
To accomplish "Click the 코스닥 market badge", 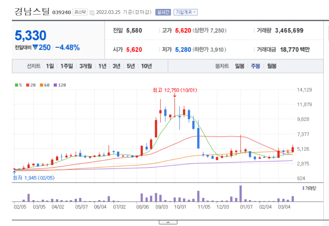I will click(80, 12).
